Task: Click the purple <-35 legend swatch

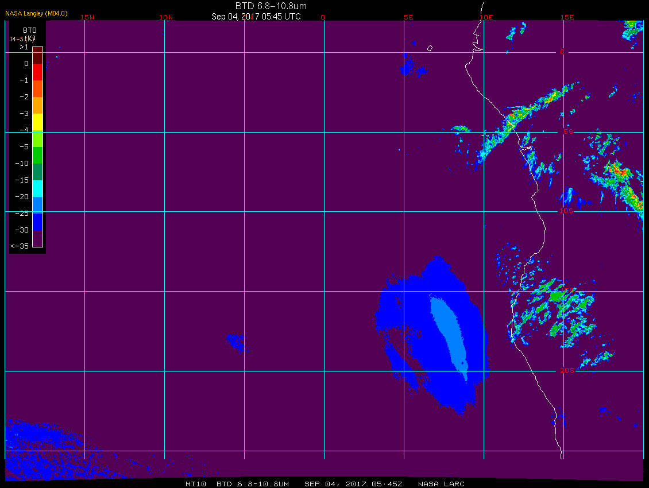Action: point(38,238)
